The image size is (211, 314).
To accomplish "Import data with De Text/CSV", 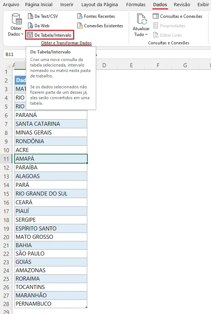I will pyautogui.click(x=43, y=16).
